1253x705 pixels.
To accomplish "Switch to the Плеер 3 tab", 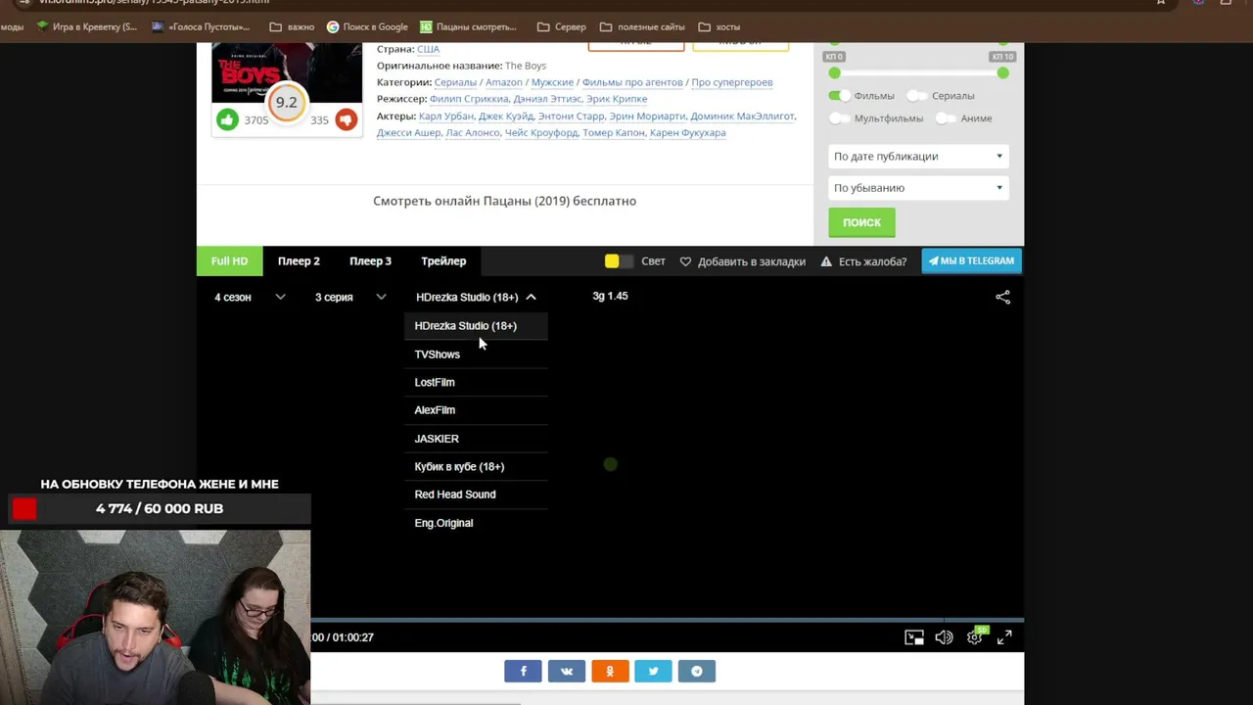I will point(370,261).
